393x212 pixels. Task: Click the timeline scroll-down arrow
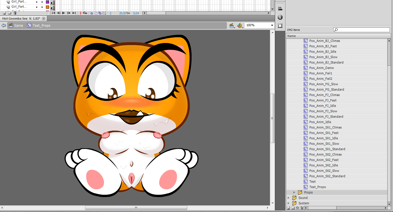coord(272,9)
